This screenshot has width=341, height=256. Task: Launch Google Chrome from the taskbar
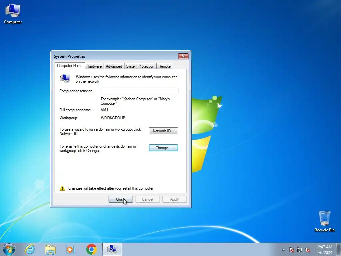pyautogui.click(x=92, y=249)
